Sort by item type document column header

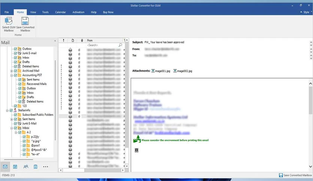[73, 40]
